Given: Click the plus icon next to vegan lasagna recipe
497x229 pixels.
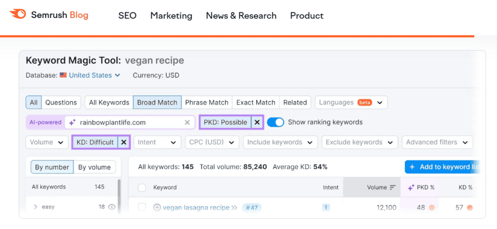Looking at the screenshot, I should [157, 208].
